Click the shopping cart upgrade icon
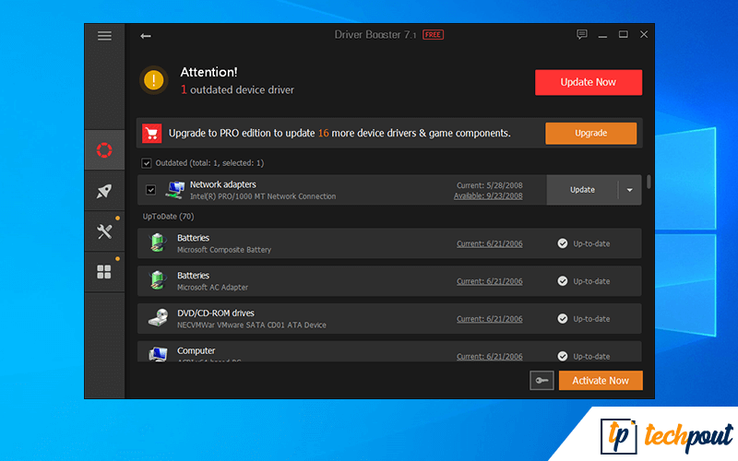The height and width of the screenshot is (461, 738). 152,134
